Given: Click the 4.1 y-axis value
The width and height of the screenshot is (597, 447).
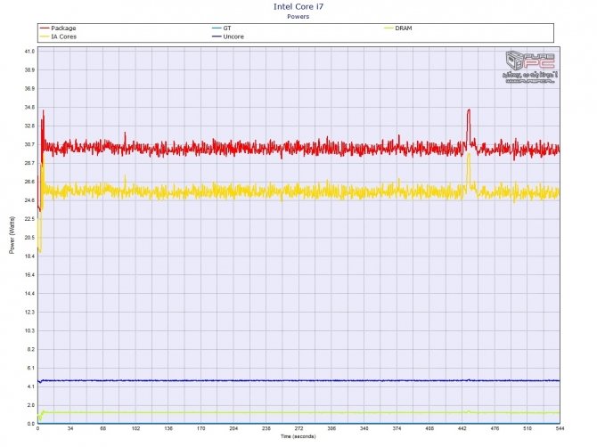Looking at the screenshot, I should point(31,386).
